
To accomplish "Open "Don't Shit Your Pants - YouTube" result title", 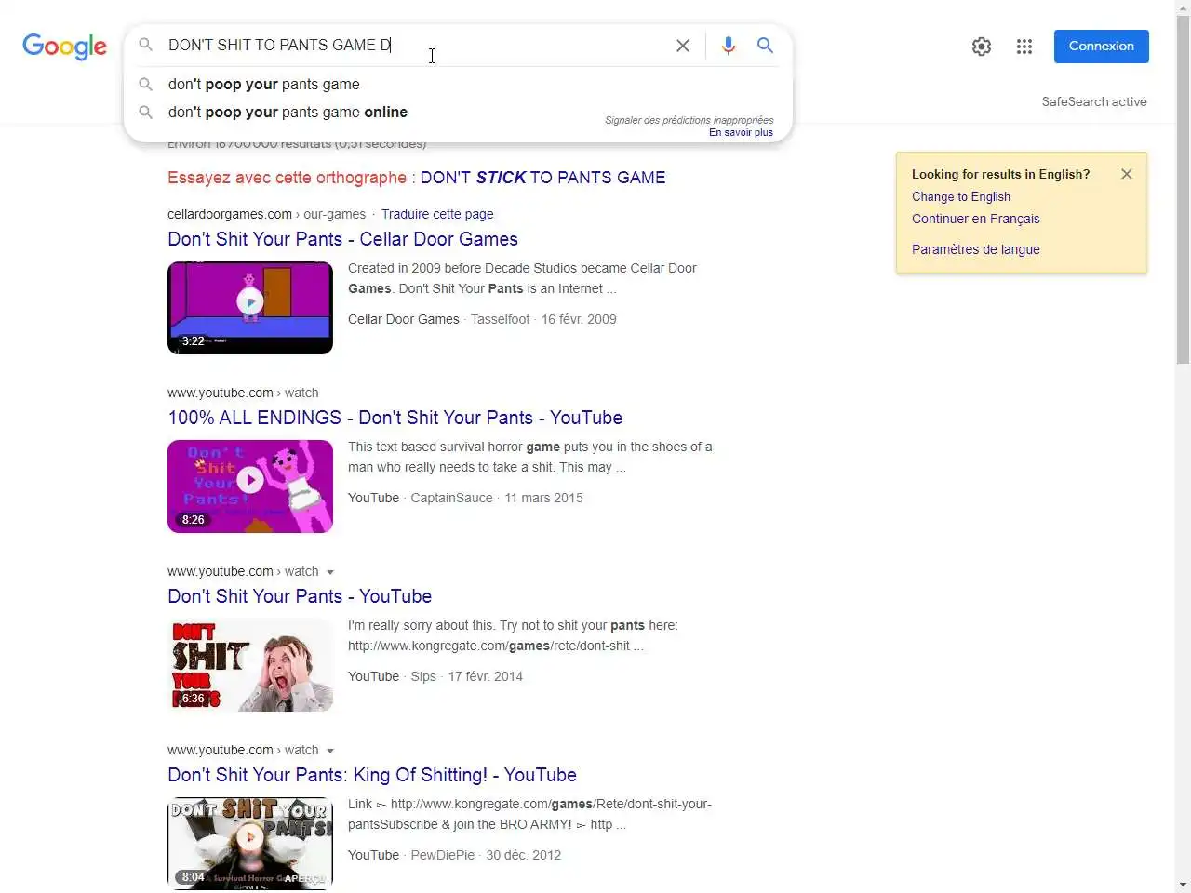I will (300, 596).
